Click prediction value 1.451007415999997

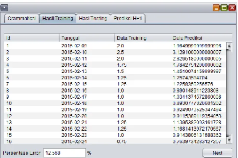coord(197,72)
